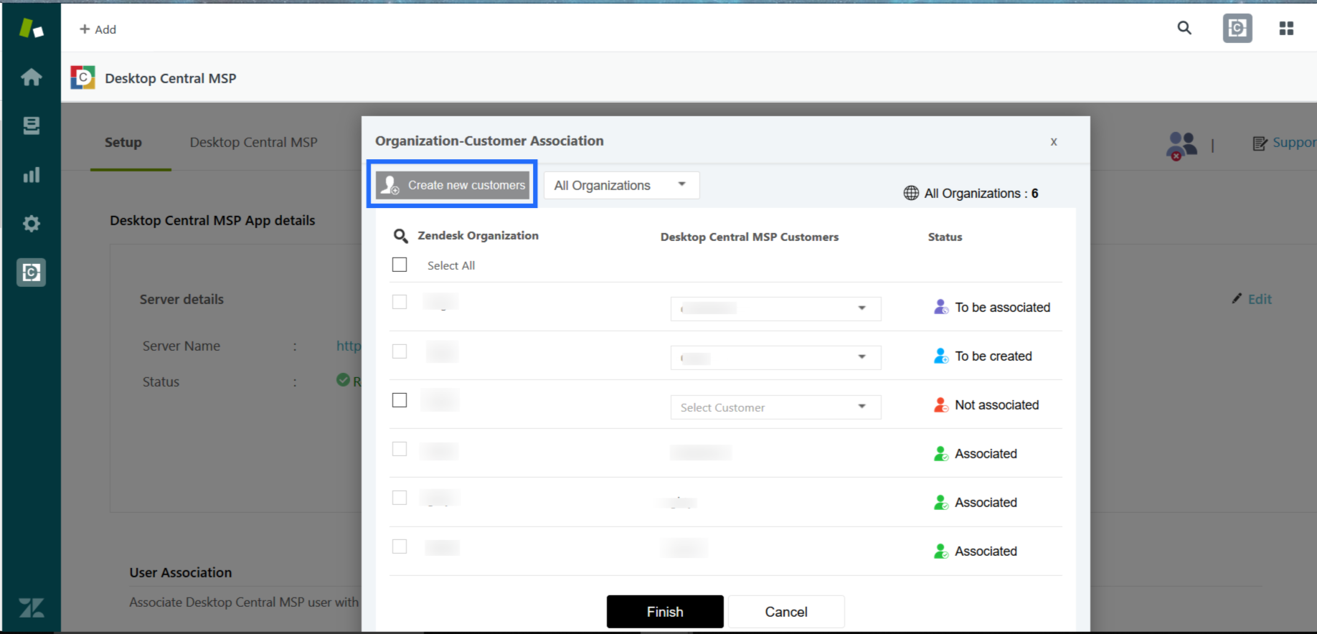Tick checkbox in the first Associated row
1317x634 pixels.
(400, 448)
